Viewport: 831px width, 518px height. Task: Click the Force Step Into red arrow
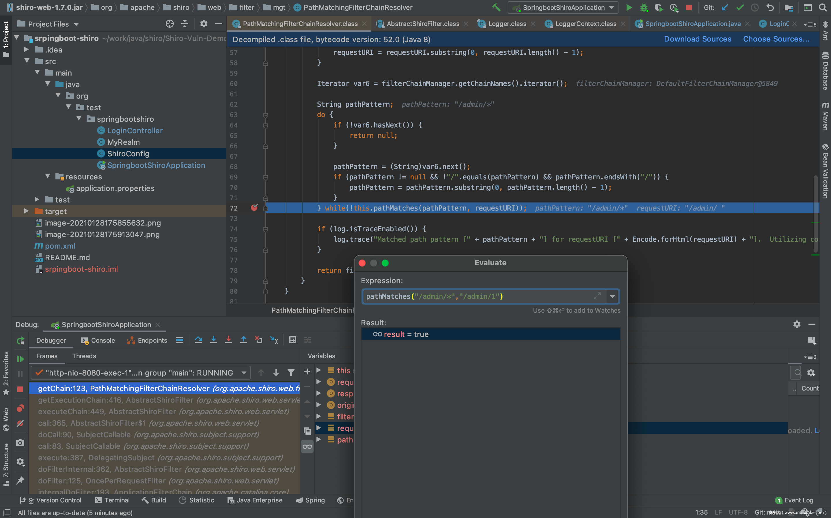[228, 340]
